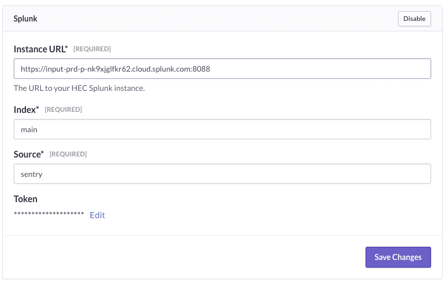The image size is (446, 282).
Task: Click into the Index field containing main
Action: (x=222, y=130)
